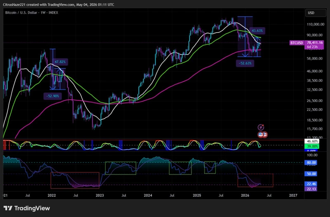Screen dimensions: 330x217
Task: Click the 26,500.00 price axis label
Action: 315,100
